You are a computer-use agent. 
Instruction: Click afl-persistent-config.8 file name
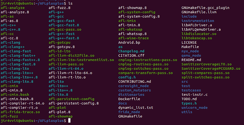(74, 104)
